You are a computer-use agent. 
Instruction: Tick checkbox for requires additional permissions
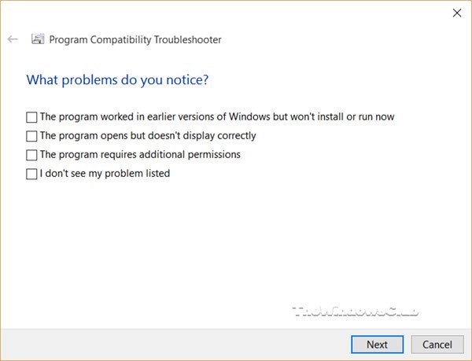pos(31,155)
